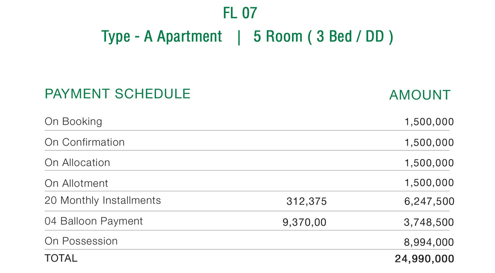Select the 312,375 installment value
This screenshot has width=495, height=273.
click(x=306, y=202)
